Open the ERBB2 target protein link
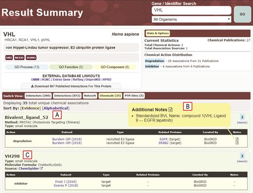The height and width of the screenshot is (193, 253). 163,143
